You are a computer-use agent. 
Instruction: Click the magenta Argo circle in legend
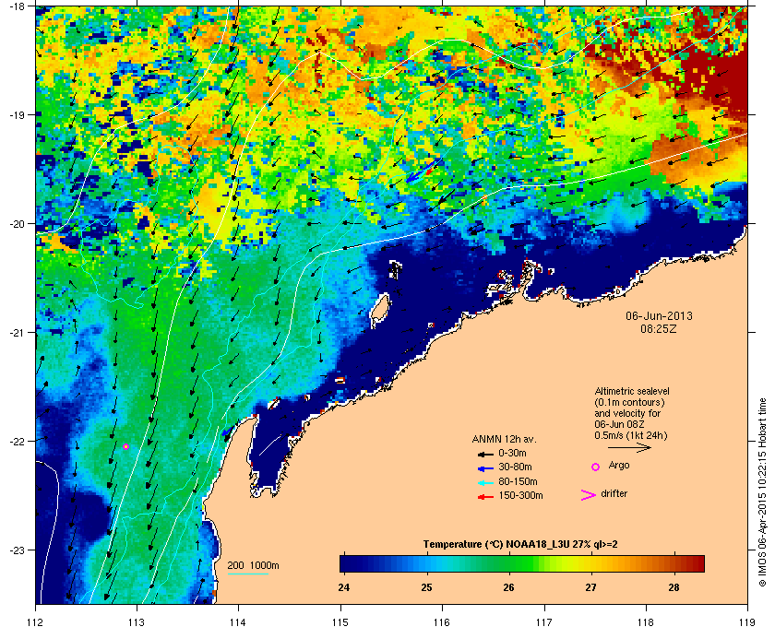pos(596,467)
